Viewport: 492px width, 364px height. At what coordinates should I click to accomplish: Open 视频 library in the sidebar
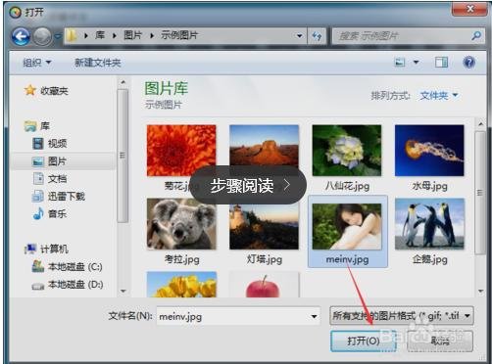click(58, 143)
